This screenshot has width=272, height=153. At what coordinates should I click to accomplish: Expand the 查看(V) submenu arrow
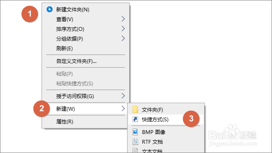pyautogui.click(x=123, y=19)
